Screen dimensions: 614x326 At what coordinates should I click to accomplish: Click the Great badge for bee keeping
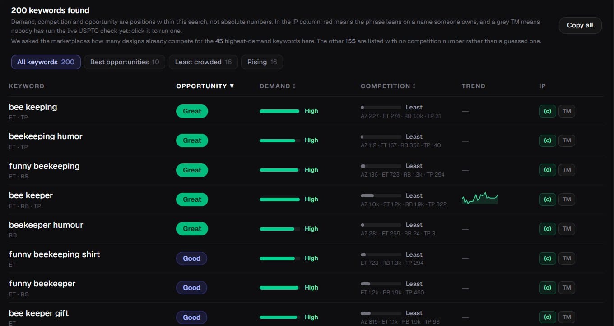(192, 111)
